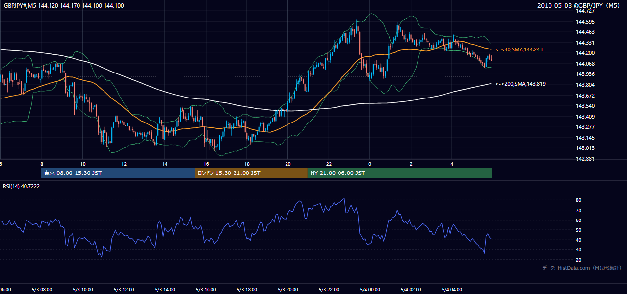Click price level 144.200 on the axis
Viewport: 627px width, 294px height.
point(585,53)
